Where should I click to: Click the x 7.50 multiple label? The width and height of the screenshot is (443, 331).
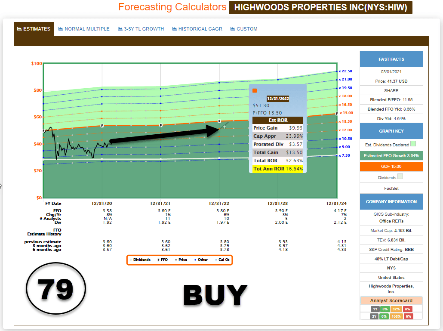click(344, 155)
